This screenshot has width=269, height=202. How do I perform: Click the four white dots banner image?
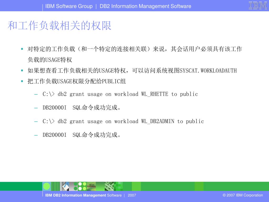(82, 186)
